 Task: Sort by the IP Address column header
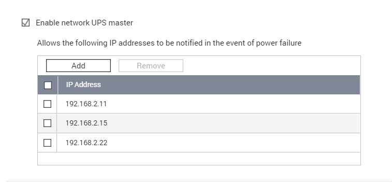[83, 85]
